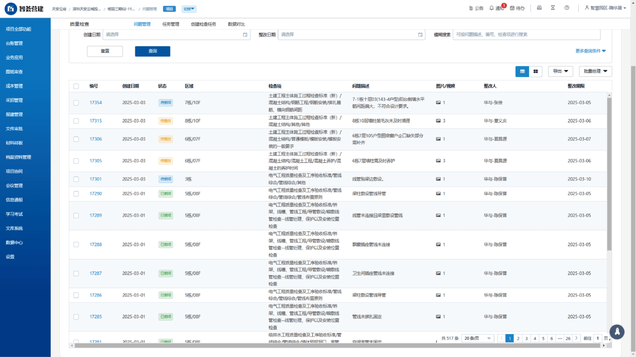
Task: Open the download inbox icon
Action: click(x=539, y=8)
